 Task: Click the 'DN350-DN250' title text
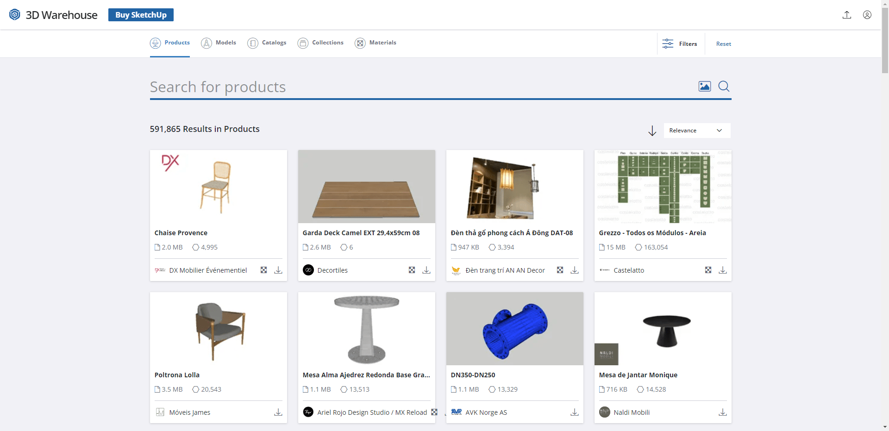pyautogui.click(x=473, y=375)
